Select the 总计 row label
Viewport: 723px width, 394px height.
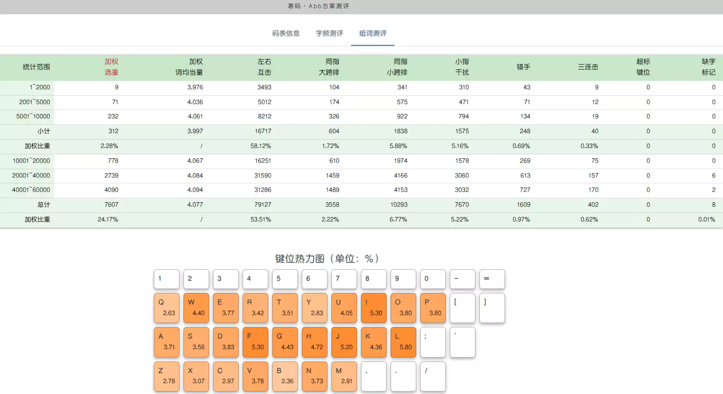(43, 205)
